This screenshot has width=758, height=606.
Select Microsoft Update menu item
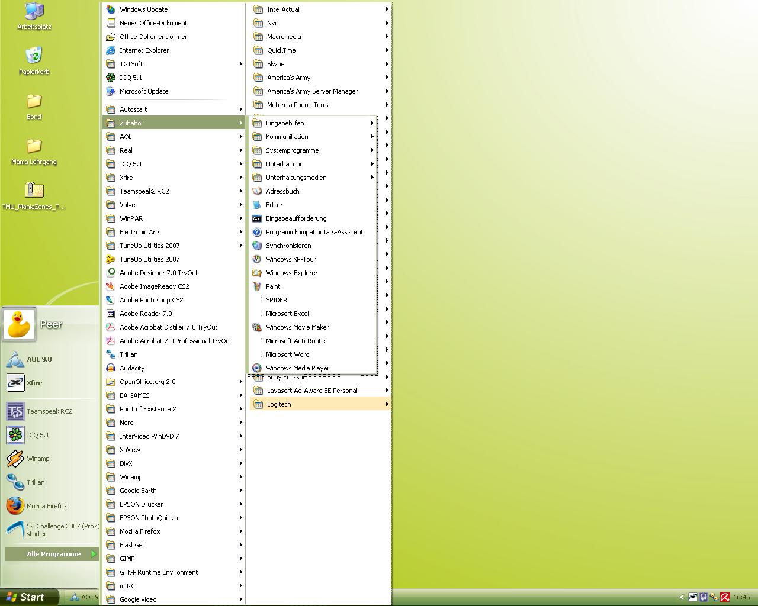144,91
